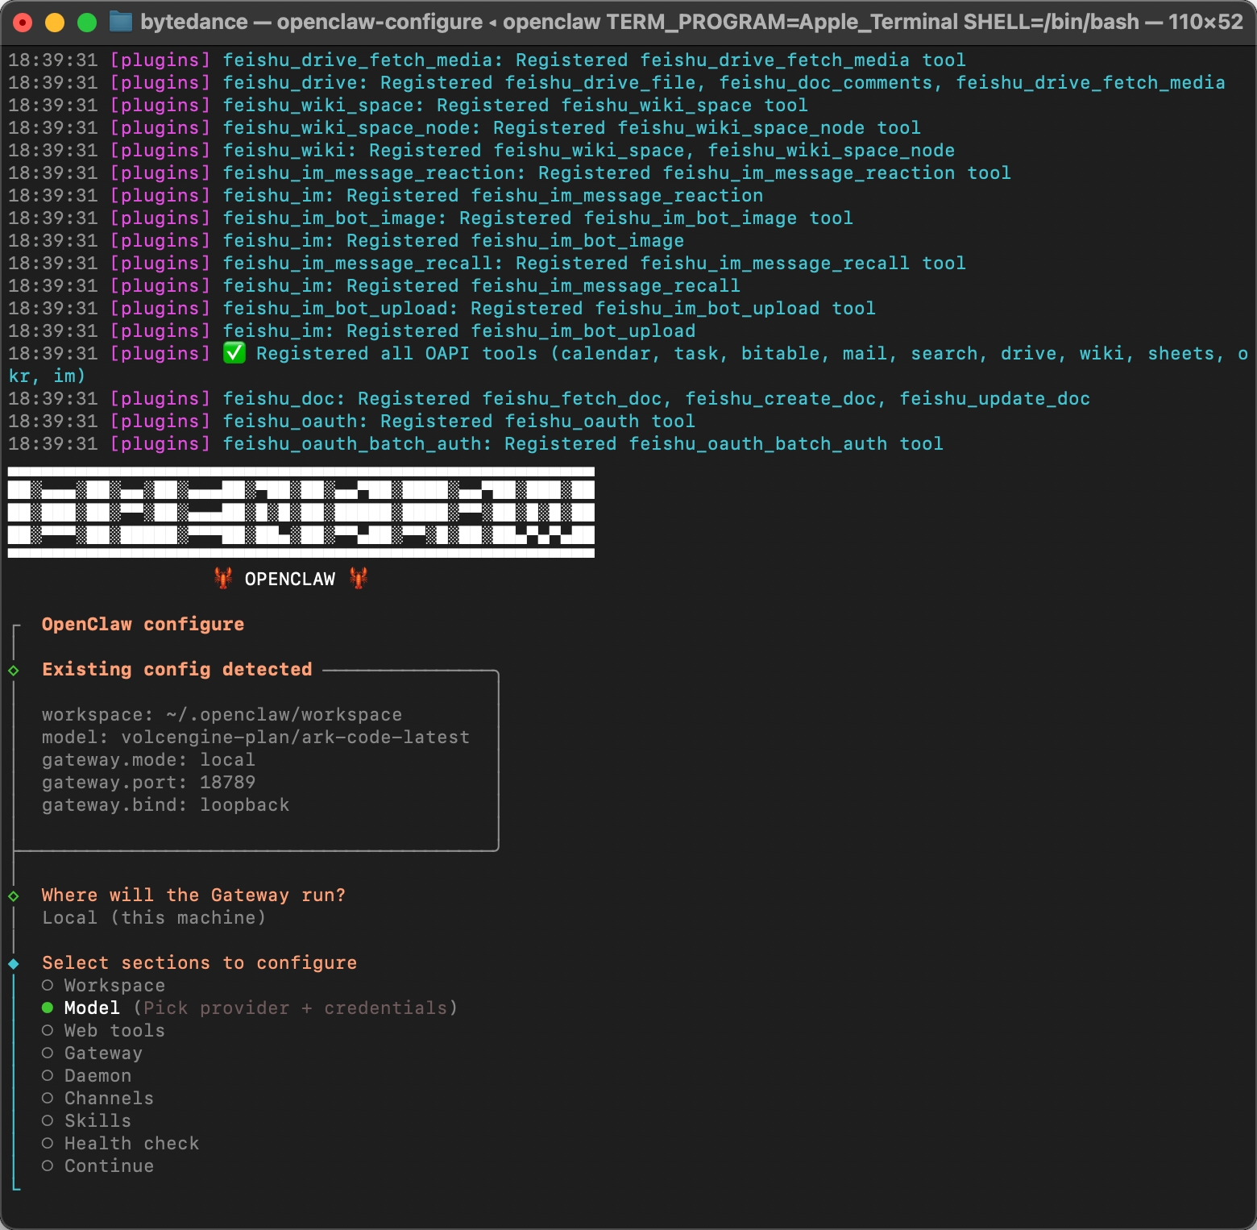
Task: Click the green diamond beside Gateway question
Action: pyautogui.click(x=14, y=895)
